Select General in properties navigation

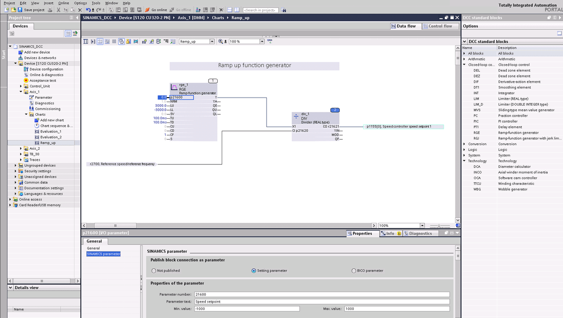94,248
